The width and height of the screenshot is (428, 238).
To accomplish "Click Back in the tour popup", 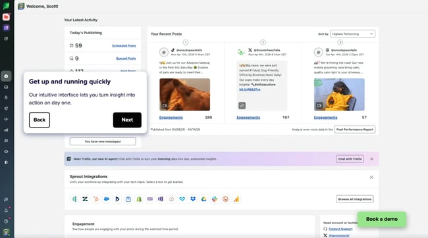I will [40, 120].
